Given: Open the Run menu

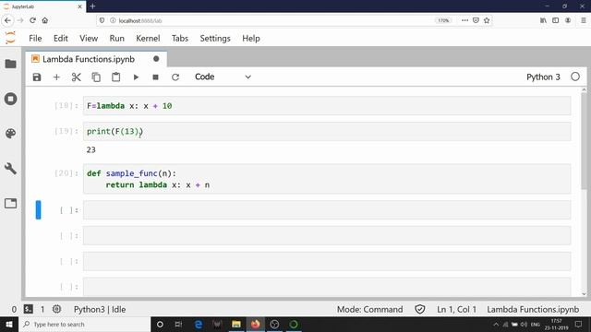Looking at the screenshot, I should (x=117, y=39).
